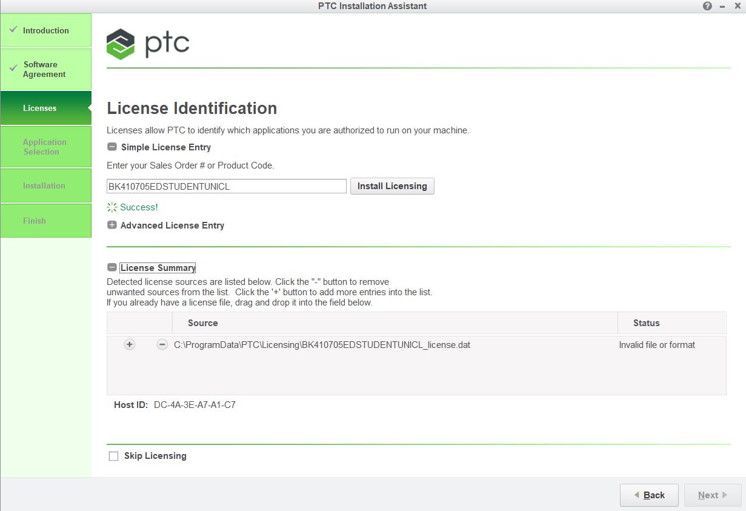746x511 pixels.
Task: Return to the Introduction step
Action: 45,30
